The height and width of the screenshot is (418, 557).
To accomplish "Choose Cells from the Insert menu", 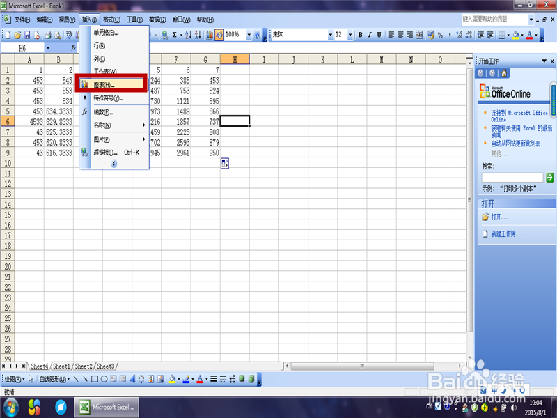I will [114, 33].
